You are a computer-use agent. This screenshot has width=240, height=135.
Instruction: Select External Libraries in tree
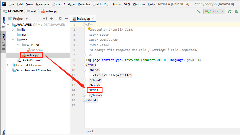pos(27,65)
